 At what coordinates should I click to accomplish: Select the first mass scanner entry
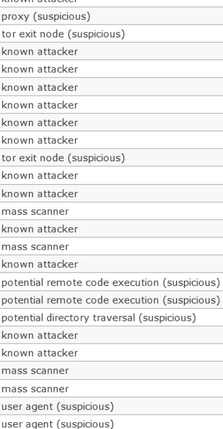[112, 211]
